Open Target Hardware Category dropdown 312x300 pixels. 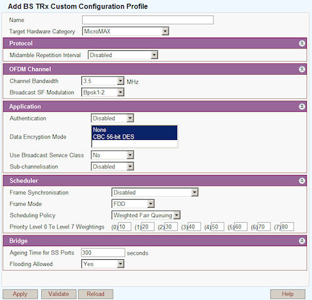125,31
